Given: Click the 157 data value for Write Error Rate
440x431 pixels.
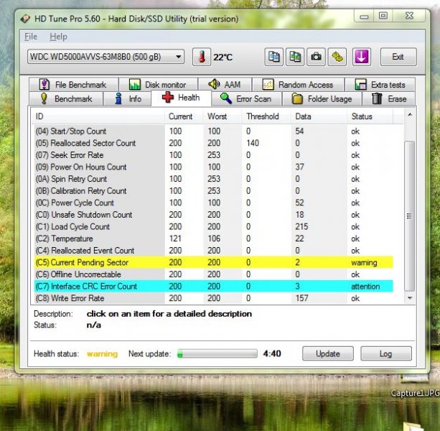Looking at the screenshot, I should 301,298.
